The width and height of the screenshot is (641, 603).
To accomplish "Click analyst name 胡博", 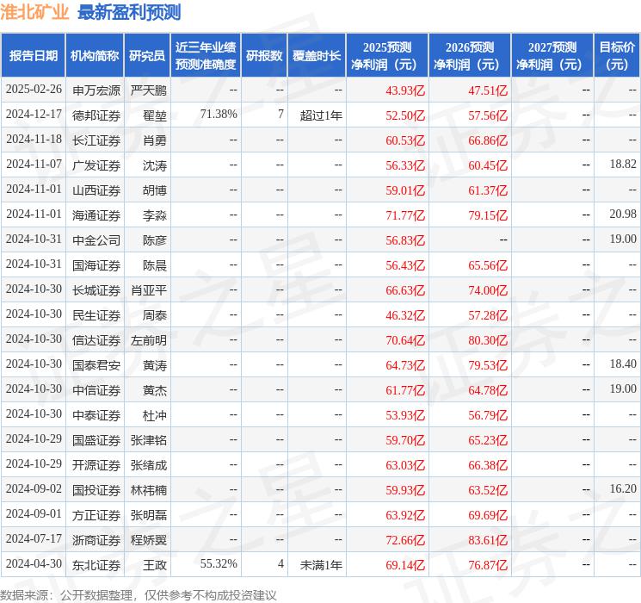I will (x=155, y=190).
